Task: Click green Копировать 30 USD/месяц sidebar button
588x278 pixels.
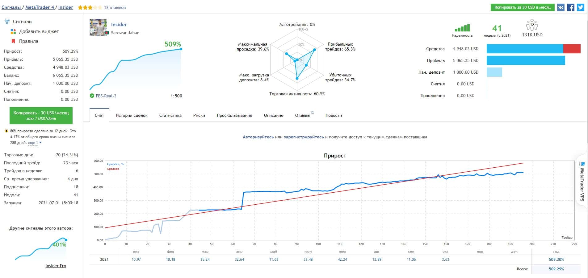Action: (41, 116)
